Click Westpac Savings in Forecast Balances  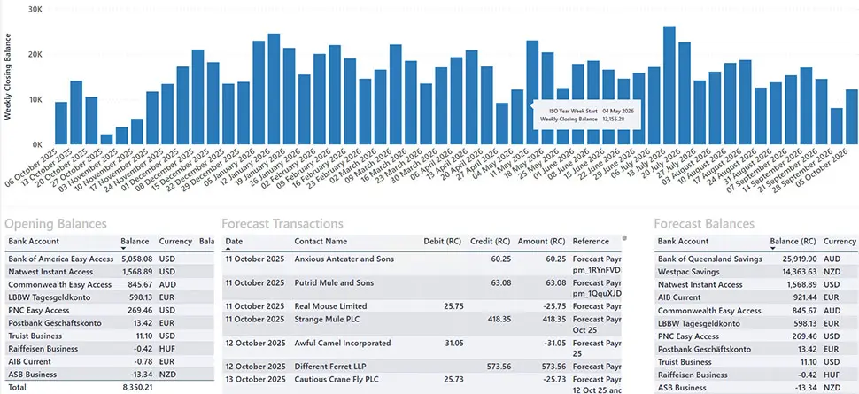click(689, 272)
